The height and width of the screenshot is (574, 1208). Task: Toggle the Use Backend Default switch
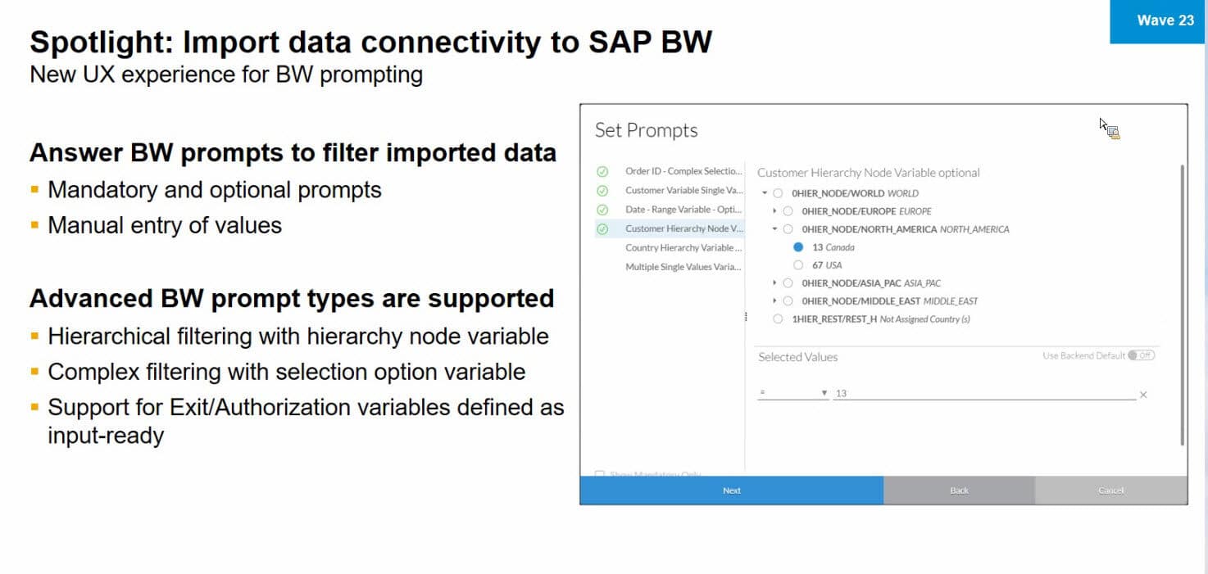(1141, 355)
